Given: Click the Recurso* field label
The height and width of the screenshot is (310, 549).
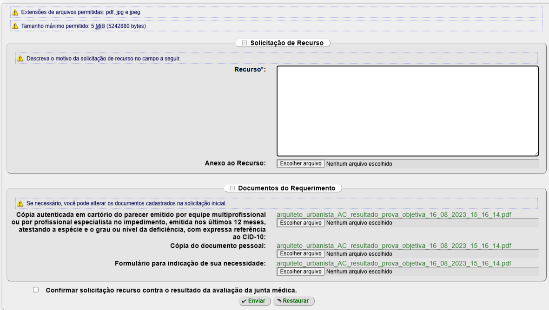Looking at the screenshot, I should [x=250, y=70].
